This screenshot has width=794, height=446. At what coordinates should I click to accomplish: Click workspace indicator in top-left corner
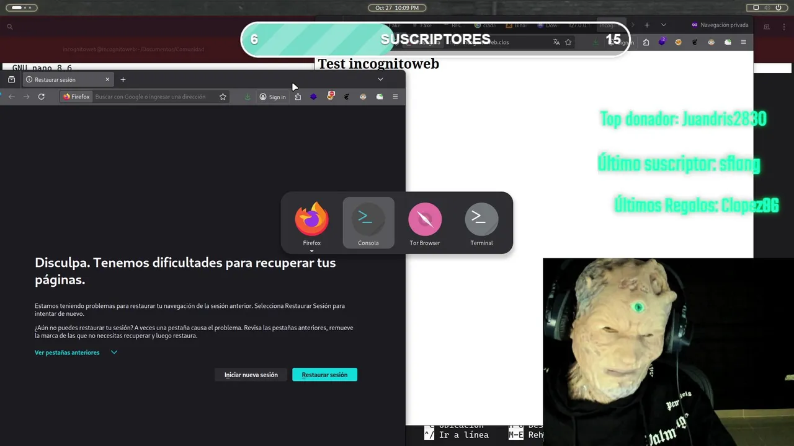[21, 7]
